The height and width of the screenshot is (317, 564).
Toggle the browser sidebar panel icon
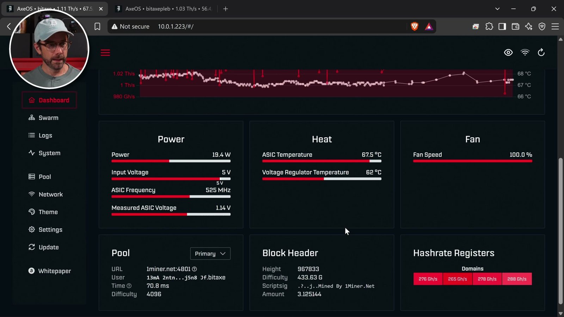point(502,26)
